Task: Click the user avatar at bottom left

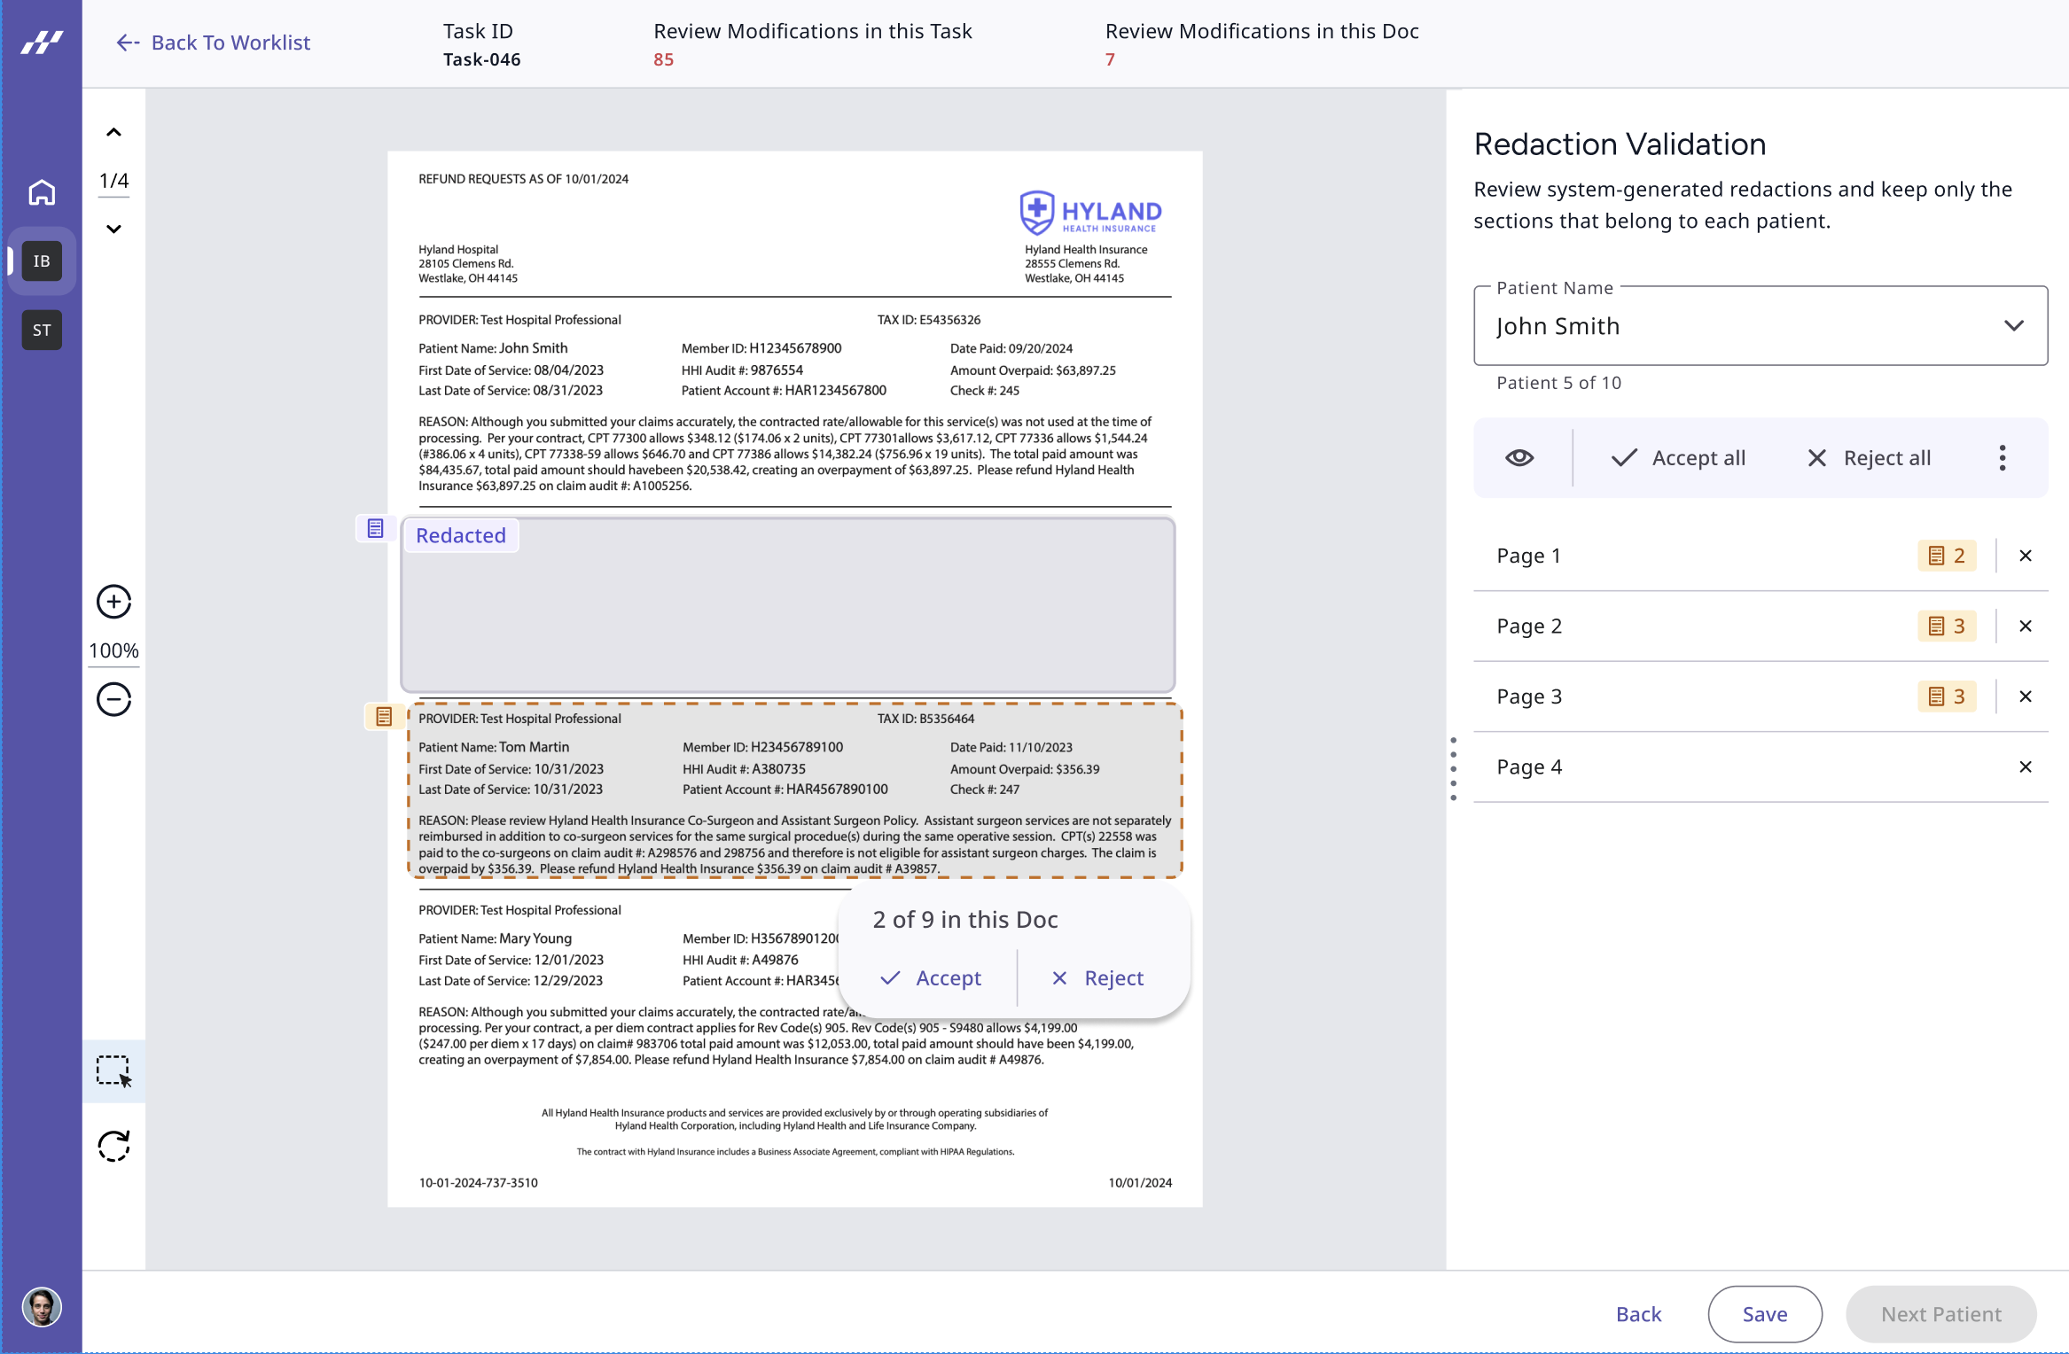Action: tap(42, 1307)
